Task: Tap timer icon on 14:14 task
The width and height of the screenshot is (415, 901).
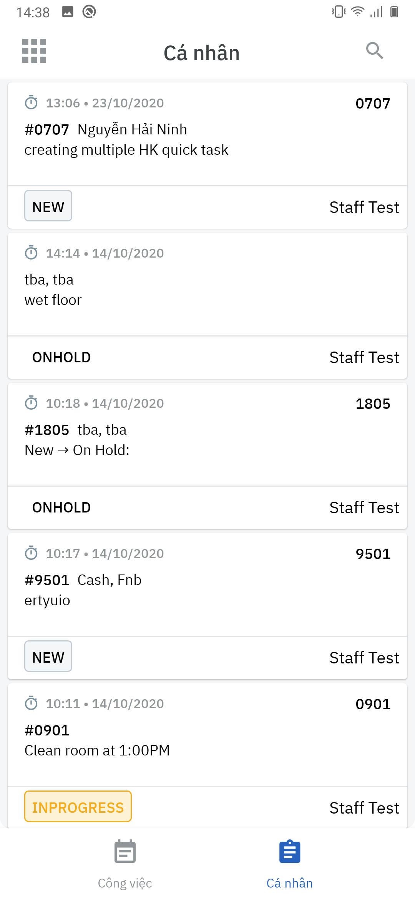Action: [31, 253]
